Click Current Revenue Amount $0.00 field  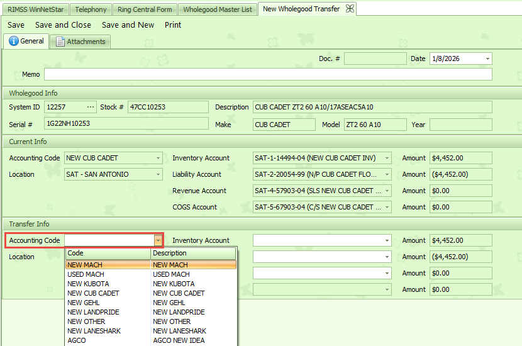tap(461, 191)
